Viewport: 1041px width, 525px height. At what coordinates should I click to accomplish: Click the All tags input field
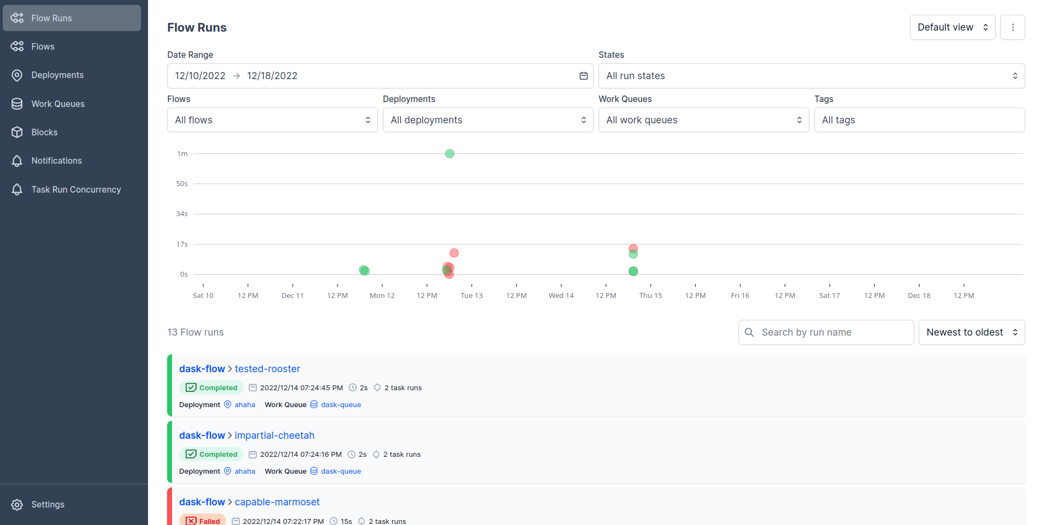(x=919, y=120)
